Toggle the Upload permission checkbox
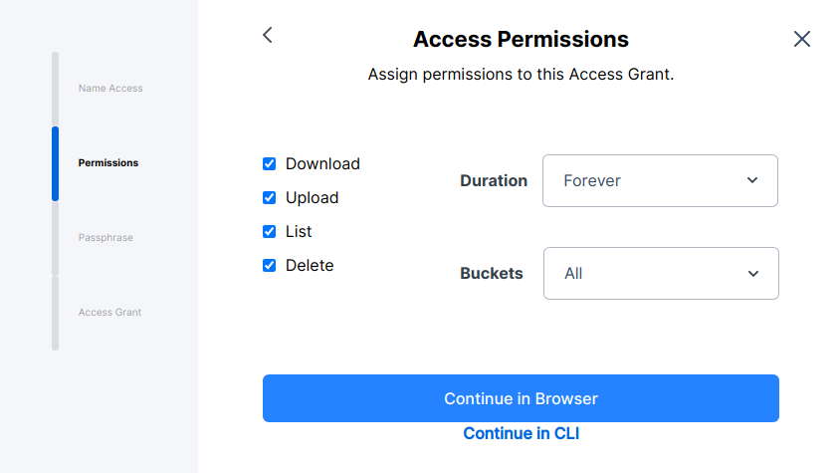Screen dimensions: 840x473 269,197
